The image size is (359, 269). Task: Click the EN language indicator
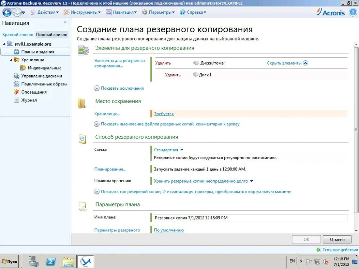(292, 261)
